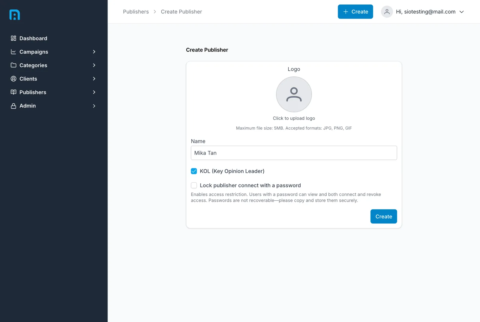Click the Create Publisher page heading
The image size is (480, 322).
(207, 50)
